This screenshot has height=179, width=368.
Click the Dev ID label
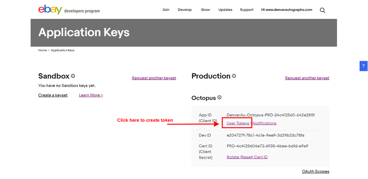[x=205, y=135]
